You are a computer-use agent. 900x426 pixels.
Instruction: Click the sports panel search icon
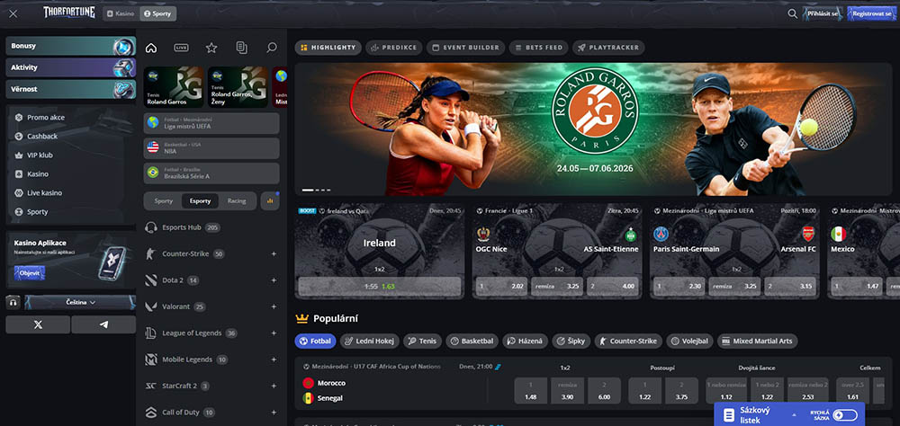272,48
